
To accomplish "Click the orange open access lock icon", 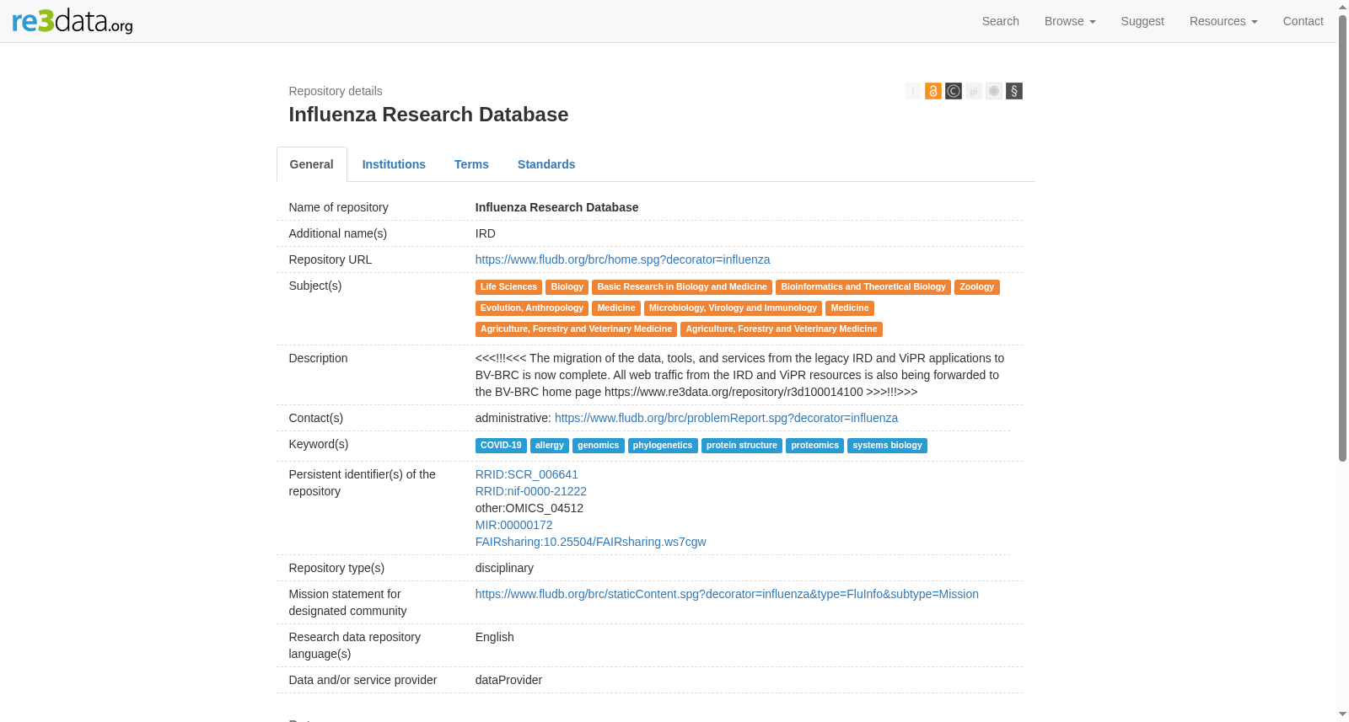I will pyautogui.click(x=933, y=91).
